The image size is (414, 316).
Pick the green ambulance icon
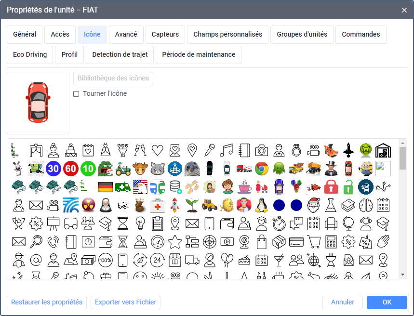pyautogui.click(x=123, y=187)
